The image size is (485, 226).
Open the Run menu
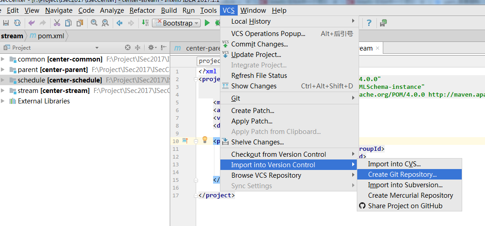pyautogui.click(x=188, y=10)
